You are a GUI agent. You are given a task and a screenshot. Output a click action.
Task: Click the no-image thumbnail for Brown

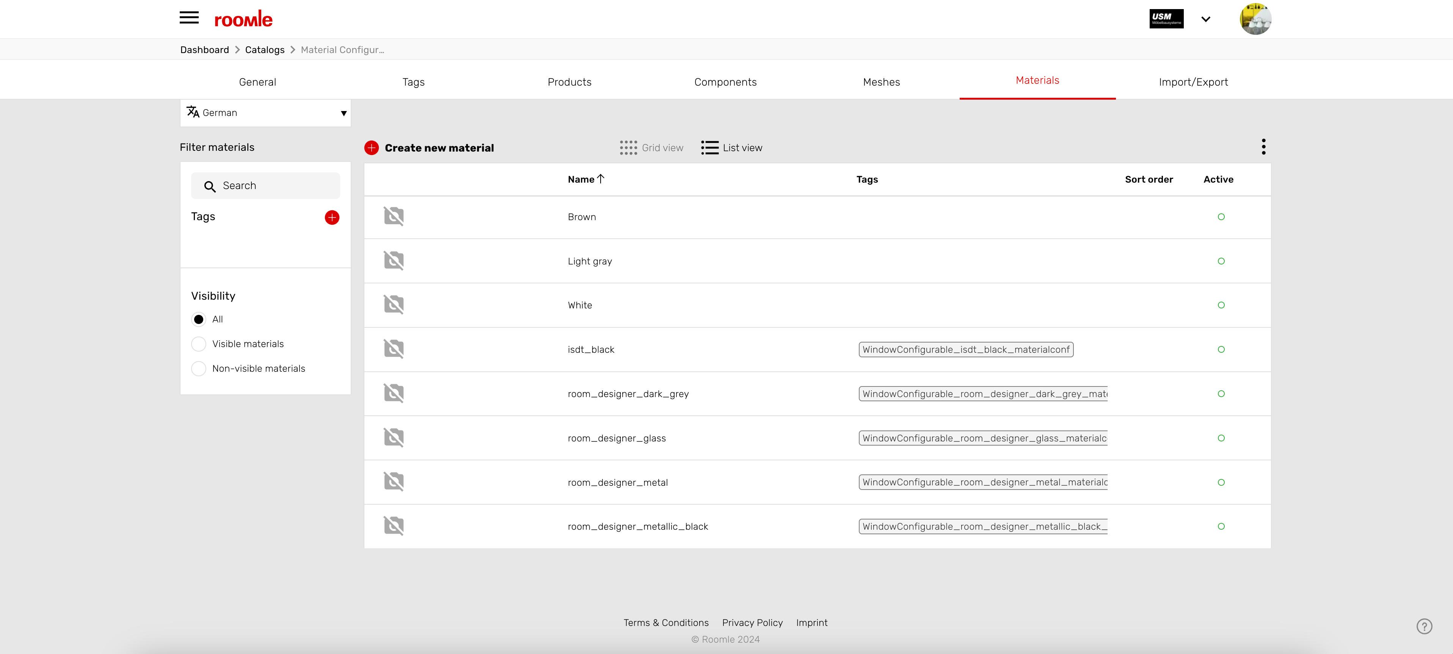coord(394,216)
